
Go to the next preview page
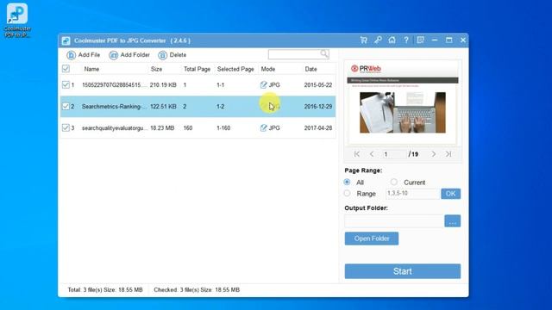click(x=433, y=154)
